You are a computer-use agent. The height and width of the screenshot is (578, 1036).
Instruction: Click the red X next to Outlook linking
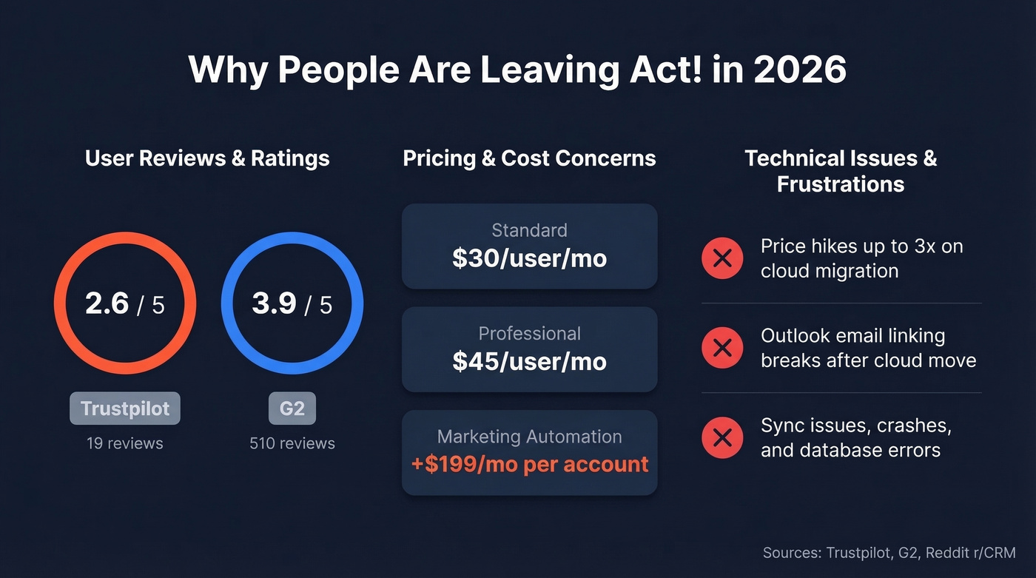[721, 348]
